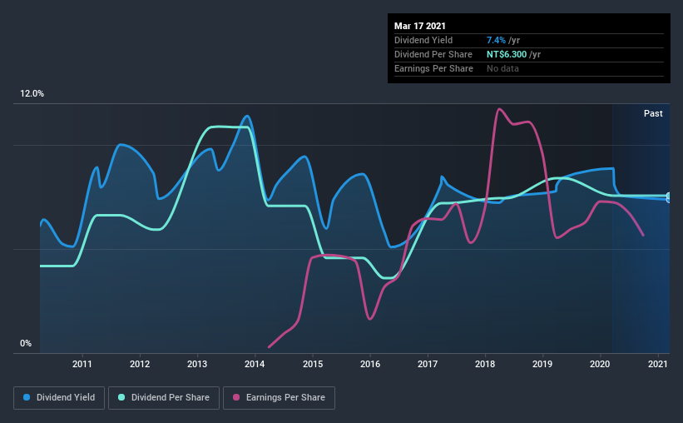Toggle the Earnings Per Share legend button
This screenshot has height=423, width=683.
(x=279, y=398)
